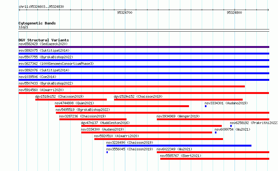Viewport: 278px width, 171px height.
Task: Click the DGV Structural Variants track title
Action: pos(44,40)
